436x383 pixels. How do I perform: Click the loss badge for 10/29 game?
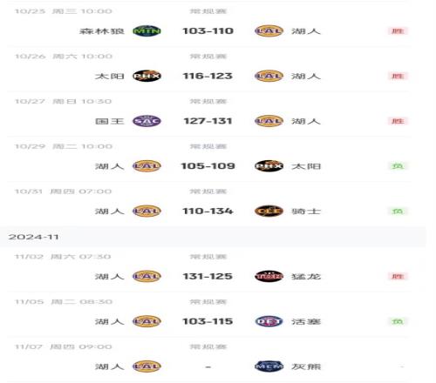click(398, 166)
